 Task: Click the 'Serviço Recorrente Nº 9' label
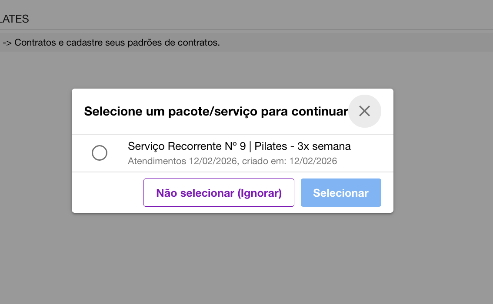point(187,146)
